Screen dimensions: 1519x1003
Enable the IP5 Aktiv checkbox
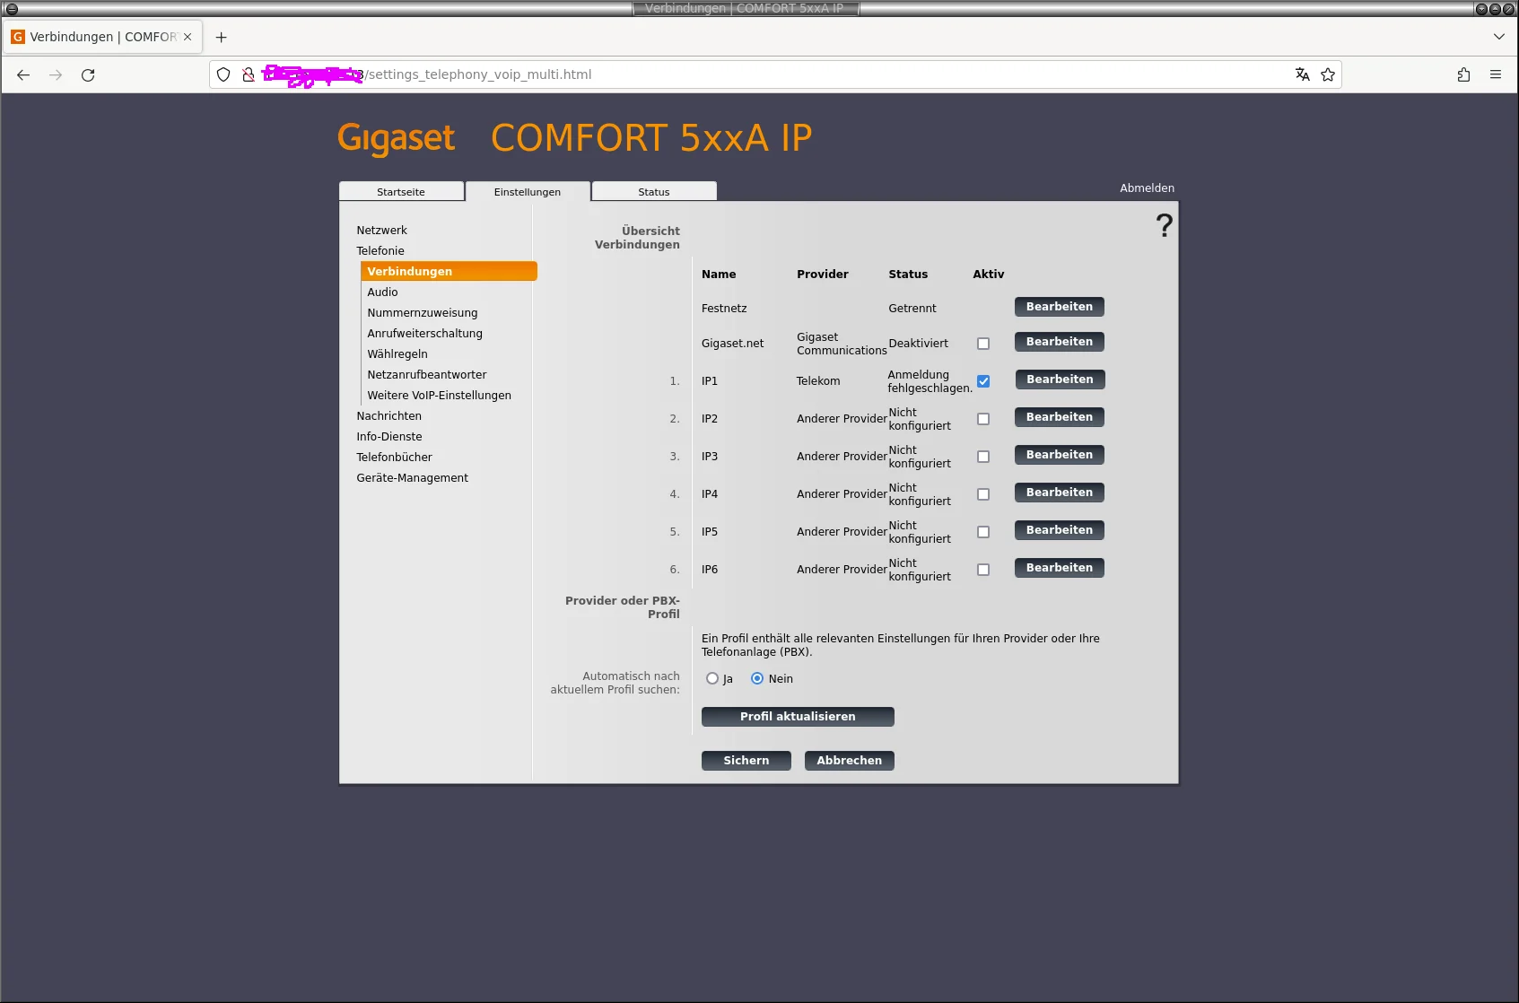point(983,532)
